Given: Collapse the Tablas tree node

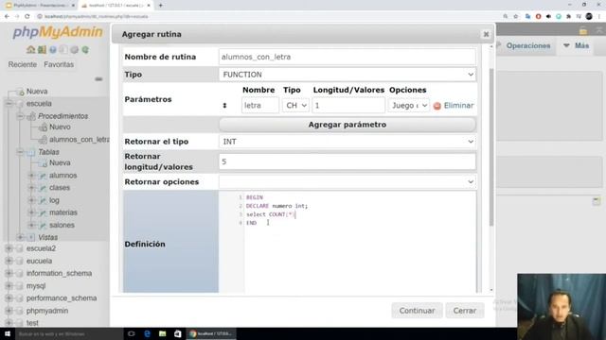Looking at the screenshot, I should [x=20, y=152].
